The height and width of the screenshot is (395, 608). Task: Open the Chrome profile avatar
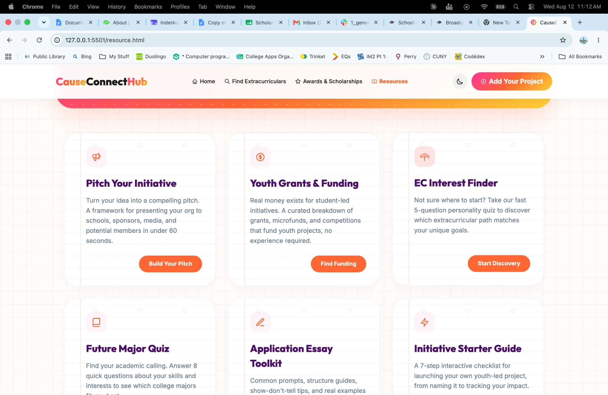pyautogui.click(x=583, y=40)
